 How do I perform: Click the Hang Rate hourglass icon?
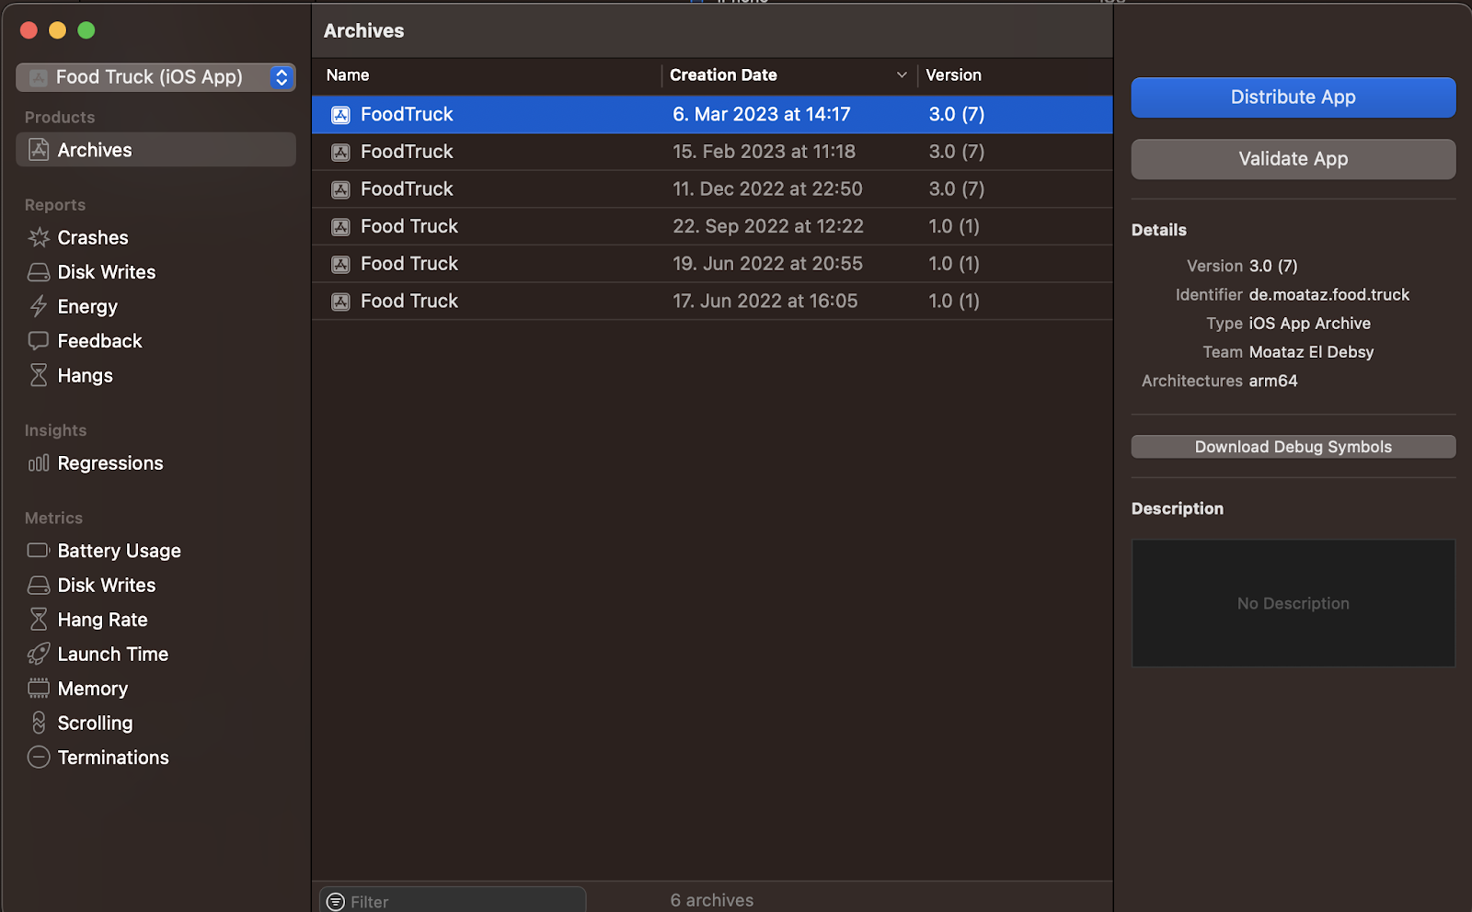(x=39, y=620)
